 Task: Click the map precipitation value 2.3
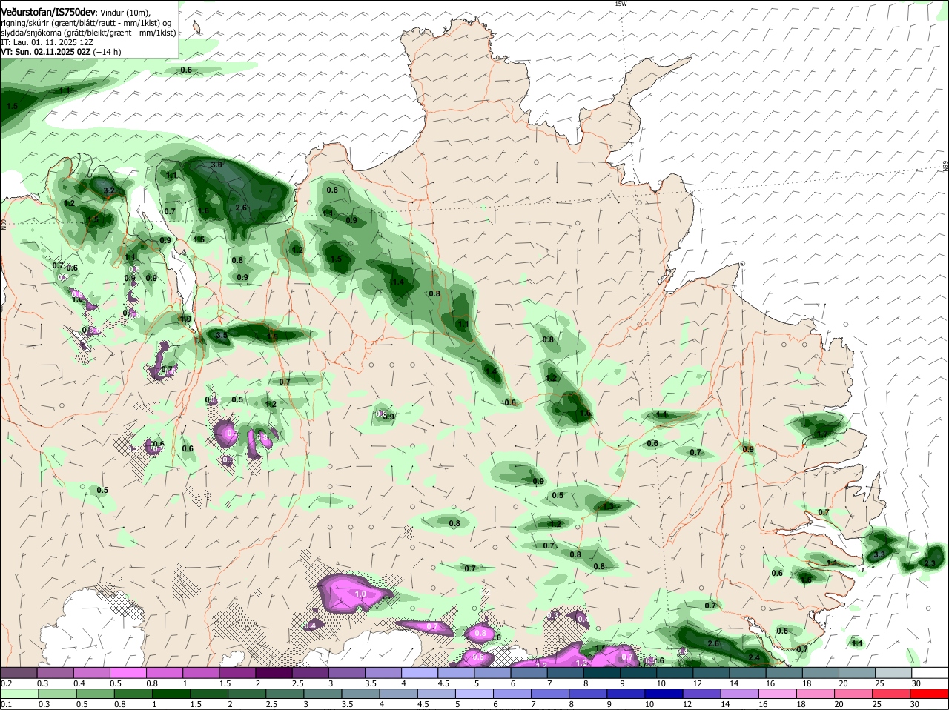pos(930,563)
